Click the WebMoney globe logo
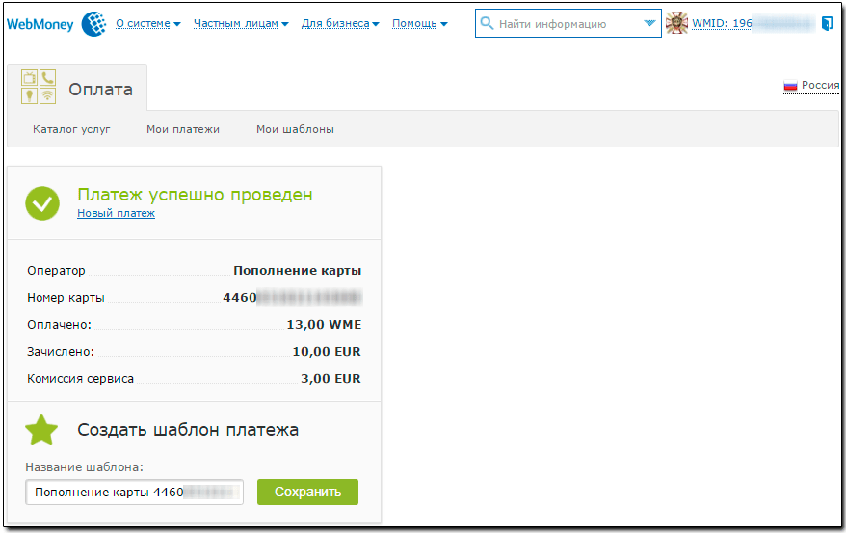The width and height of the screenshot is (846, 533). pos(93,24)
